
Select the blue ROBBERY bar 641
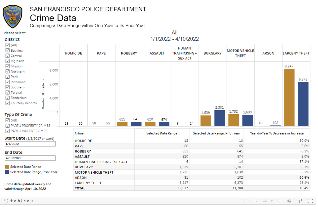coord(136,124)
